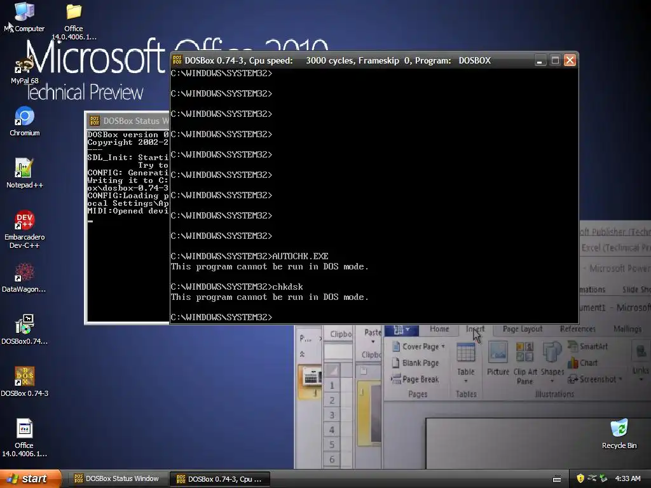This screenshot has height=488, width=651.
Task: Open Clip Art Pane in Word ribbon
Action: coord(524,363)
